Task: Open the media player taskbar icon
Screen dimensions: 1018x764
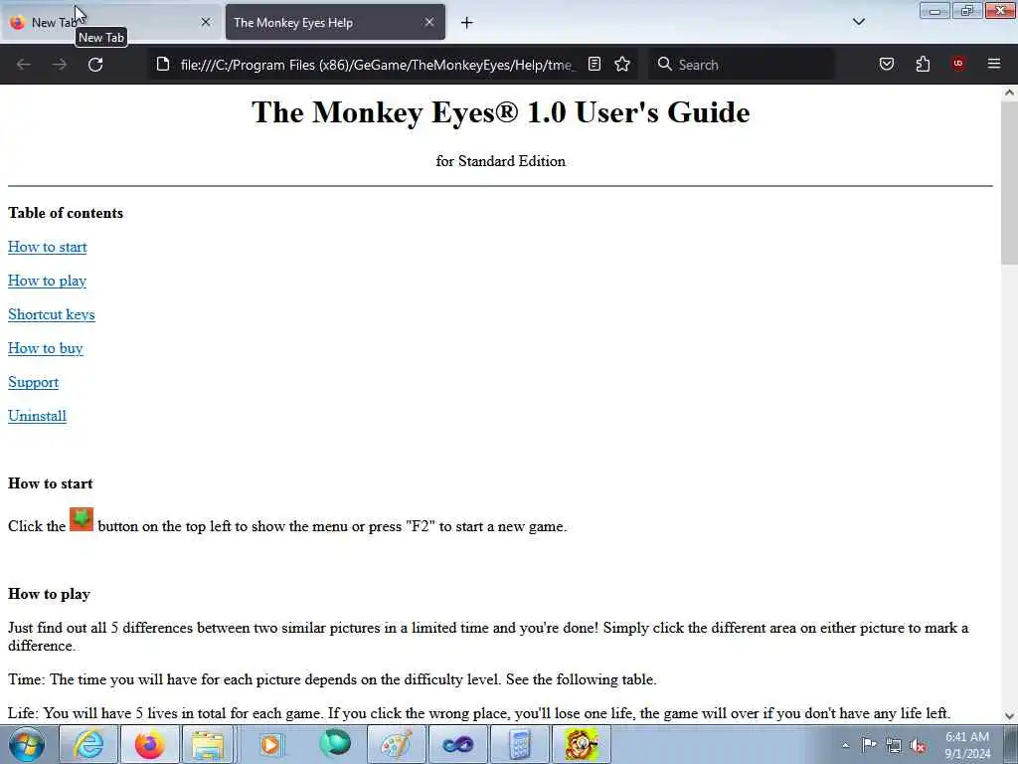Action: coord(270,744)
